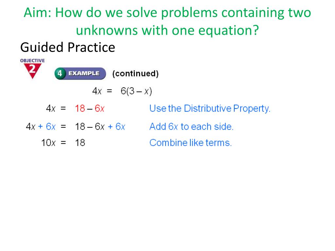Click the red 6x term
This screenshot has height=251, width=335.
pyautogui.click(x=99, y=109)
